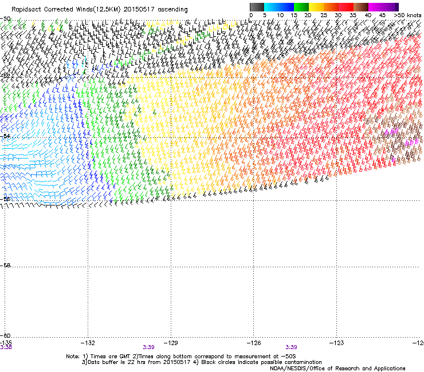Click the brown 35-40 knots legend swatch
The height and width of the screenshot is (372, 424).
(361, 7)
